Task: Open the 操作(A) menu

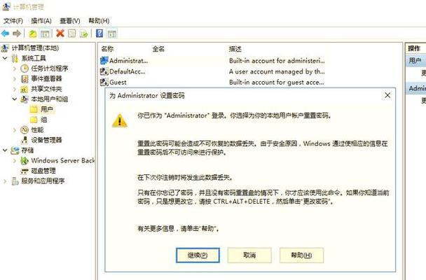Action: 41,21
